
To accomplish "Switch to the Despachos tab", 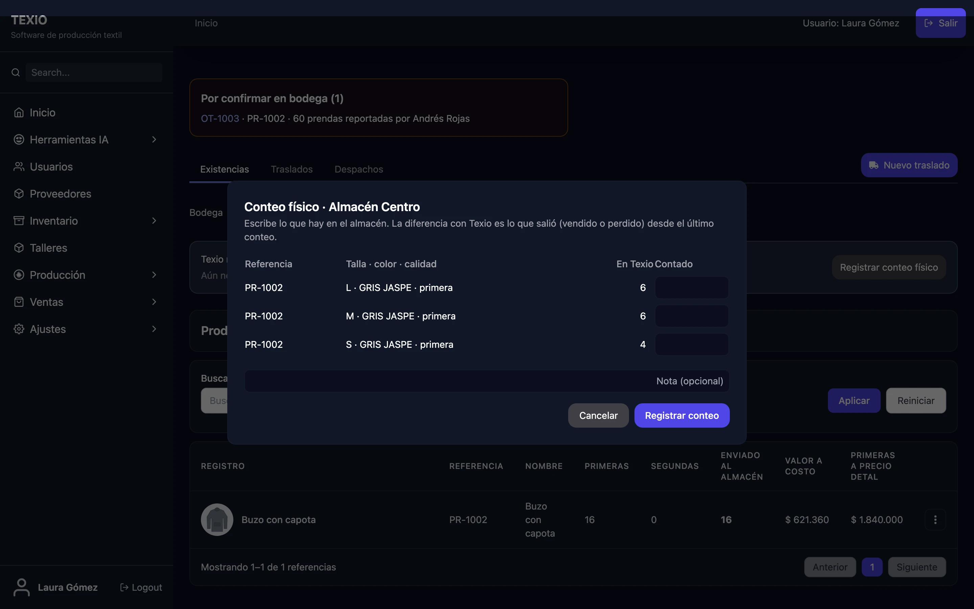I will (x=358, y=169).
